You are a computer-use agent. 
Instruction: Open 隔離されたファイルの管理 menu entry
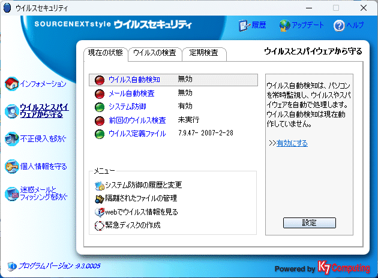141,198
